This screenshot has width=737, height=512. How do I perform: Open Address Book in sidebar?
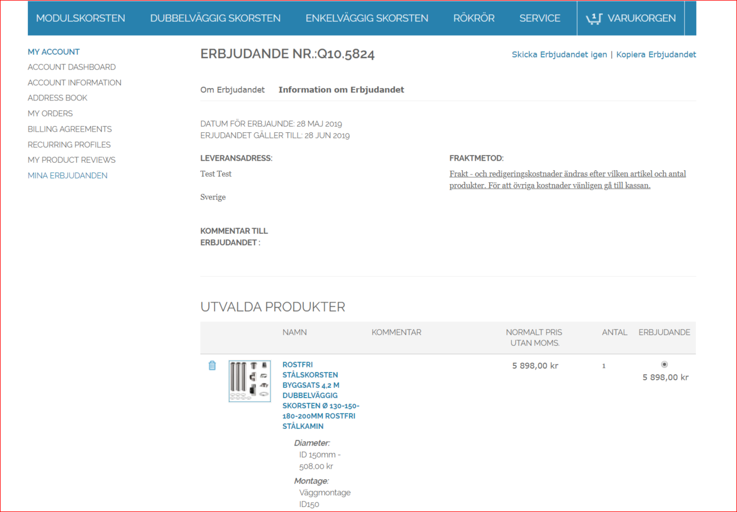(x=57, y=98)
